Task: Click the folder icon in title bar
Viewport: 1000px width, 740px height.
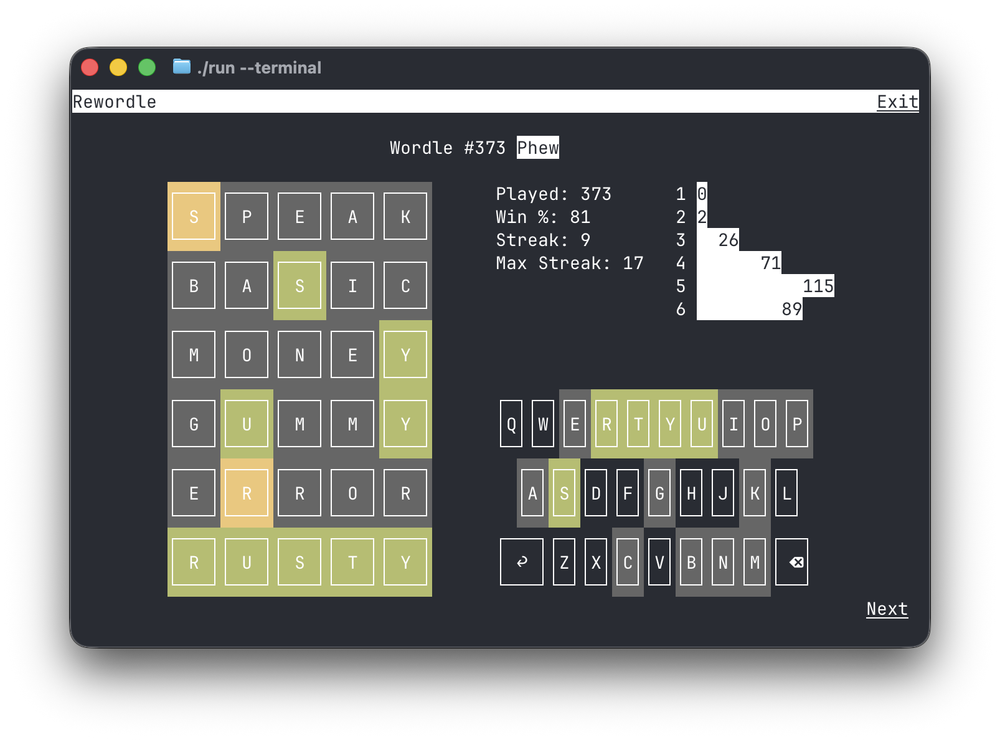Action: (181, 67)
